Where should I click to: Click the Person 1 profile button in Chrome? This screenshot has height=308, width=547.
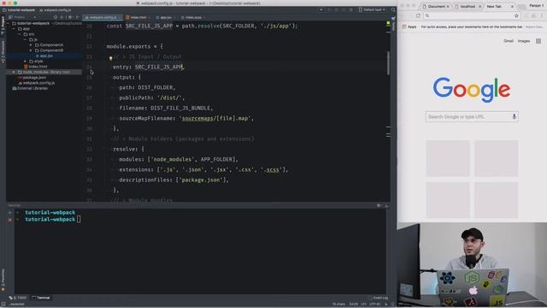536,5
